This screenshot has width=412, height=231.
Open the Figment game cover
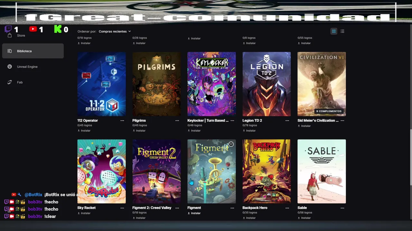tap(211, 171)
